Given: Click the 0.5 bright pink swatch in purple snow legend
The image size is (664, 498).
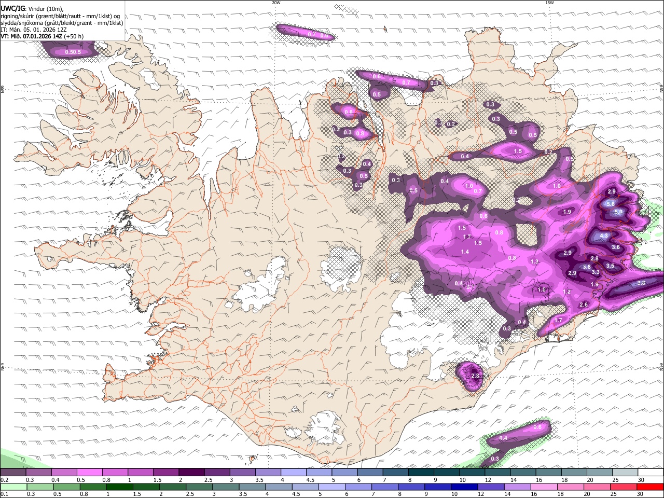Looking at the screenshot, I should point(89,473).
